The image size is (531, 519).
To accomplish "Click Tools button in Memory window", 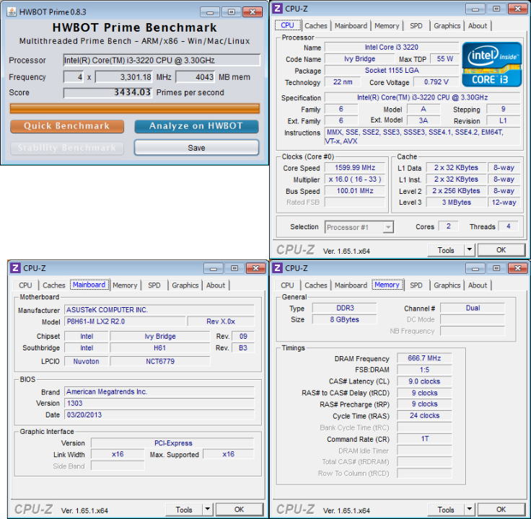I will (446, 510).
